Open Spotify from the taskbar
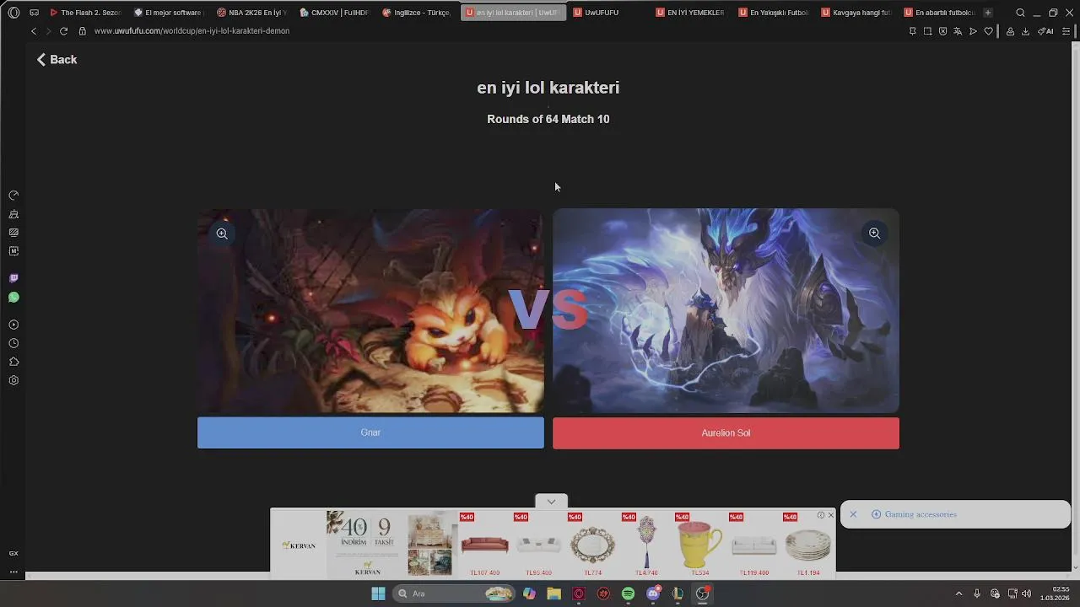The width and height of the screenshot is (1080, 607). [628, 594]
